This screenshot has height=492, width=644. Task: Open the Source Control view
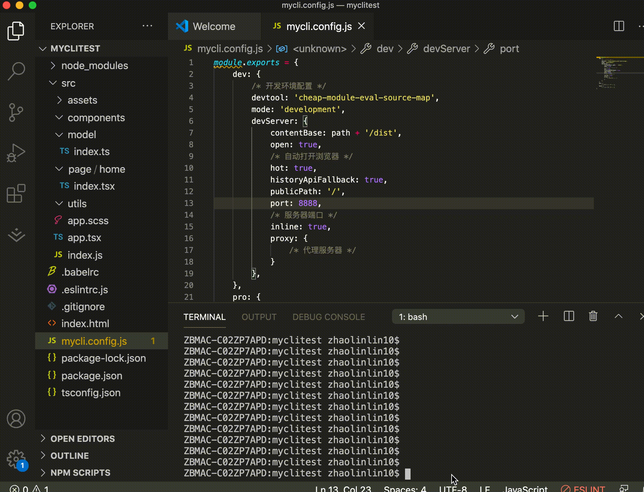[16, 112]
